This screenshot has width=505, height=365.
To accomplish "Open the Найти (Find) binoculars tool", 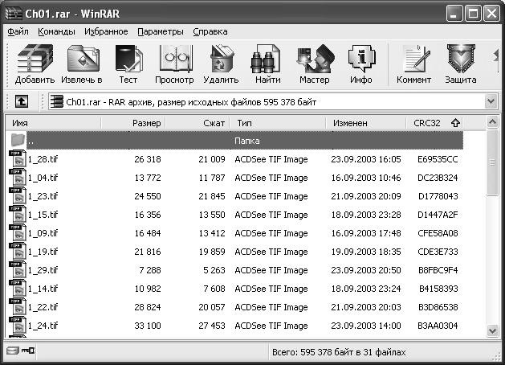I will (267, 63).
